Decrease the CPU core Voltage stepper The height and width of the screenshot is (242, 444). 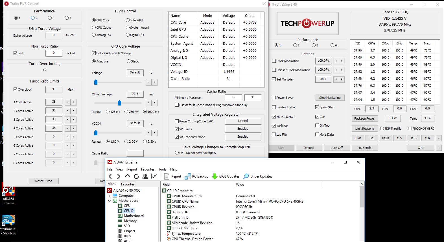tap(149, 82)
